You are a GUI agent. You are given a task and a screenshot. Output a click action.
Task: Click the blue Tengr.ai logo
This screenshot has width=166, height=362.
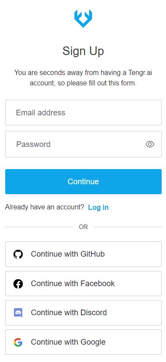click(x=83, y=19)
